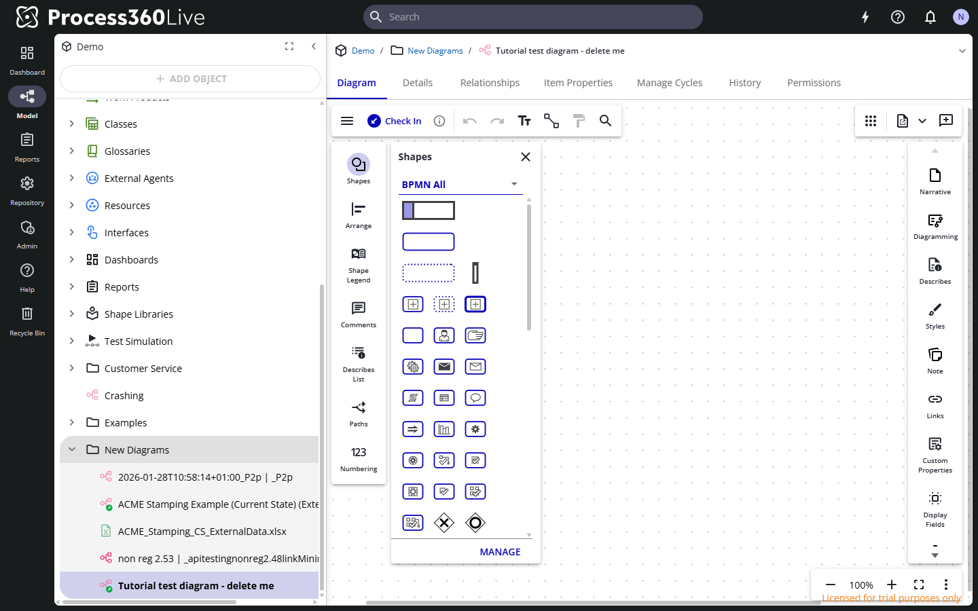This screenshot has height=611, width=978.
Task: Collapse the Demo tree panel
Action: (x=314, y=46)
